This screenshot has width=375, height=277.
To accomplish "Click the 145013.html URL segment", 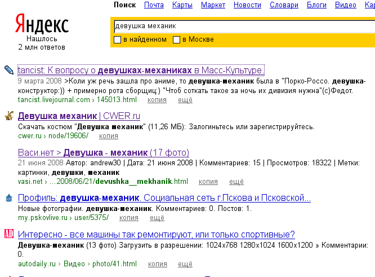I will tap(117, 99).
